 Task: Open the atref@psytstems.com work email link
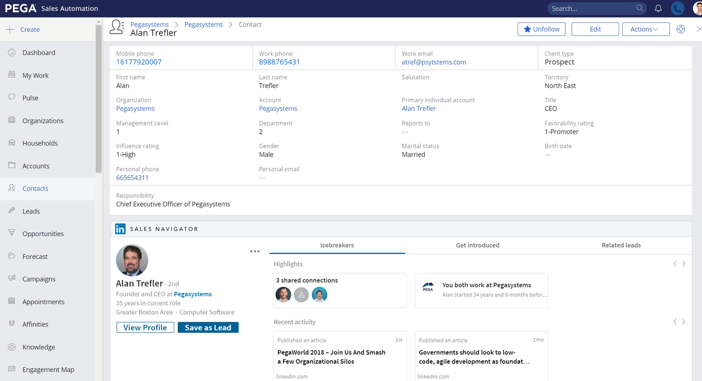point(433,62)
